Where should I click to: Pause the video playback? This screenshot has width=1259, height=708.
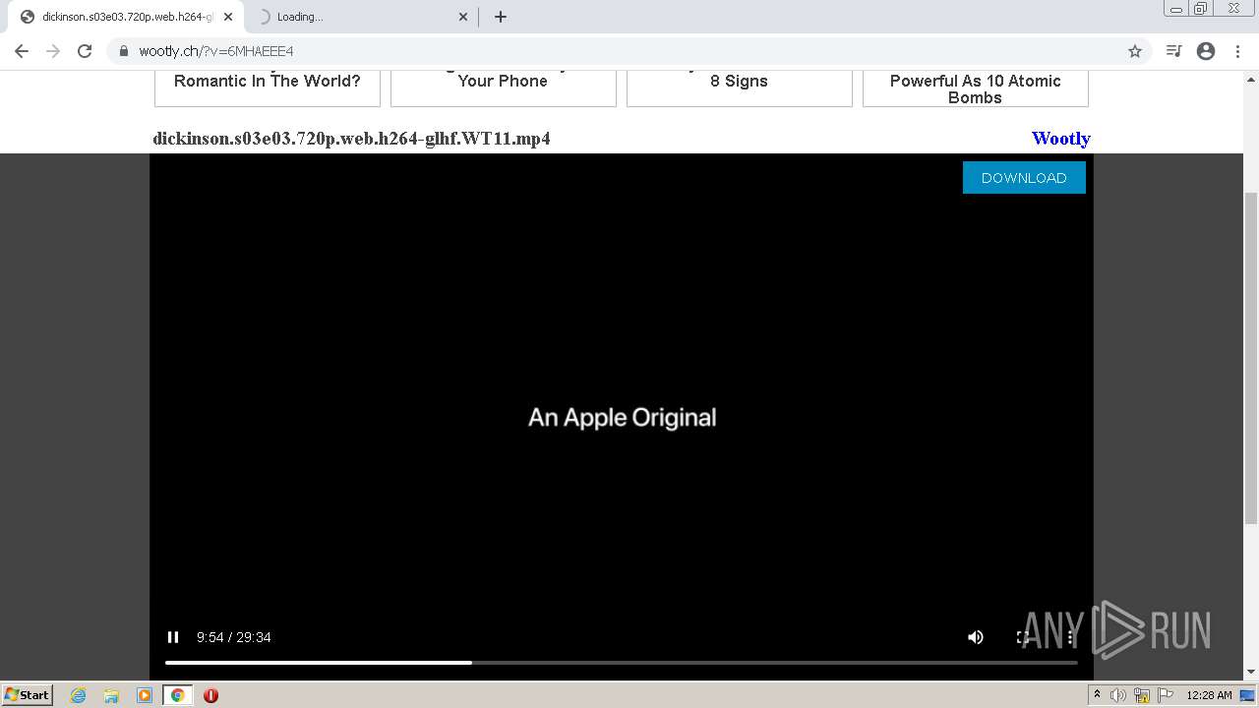(x=173, y=637)
